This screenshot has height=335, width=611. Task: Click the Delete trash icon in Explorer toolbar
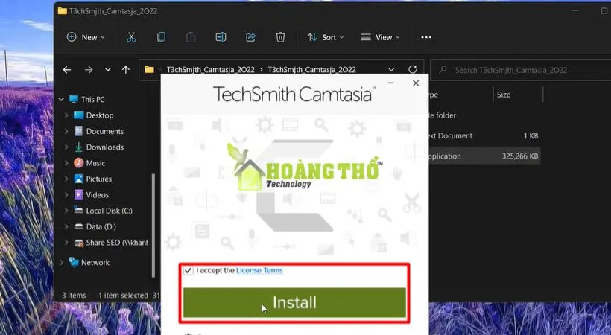point(280,37)
